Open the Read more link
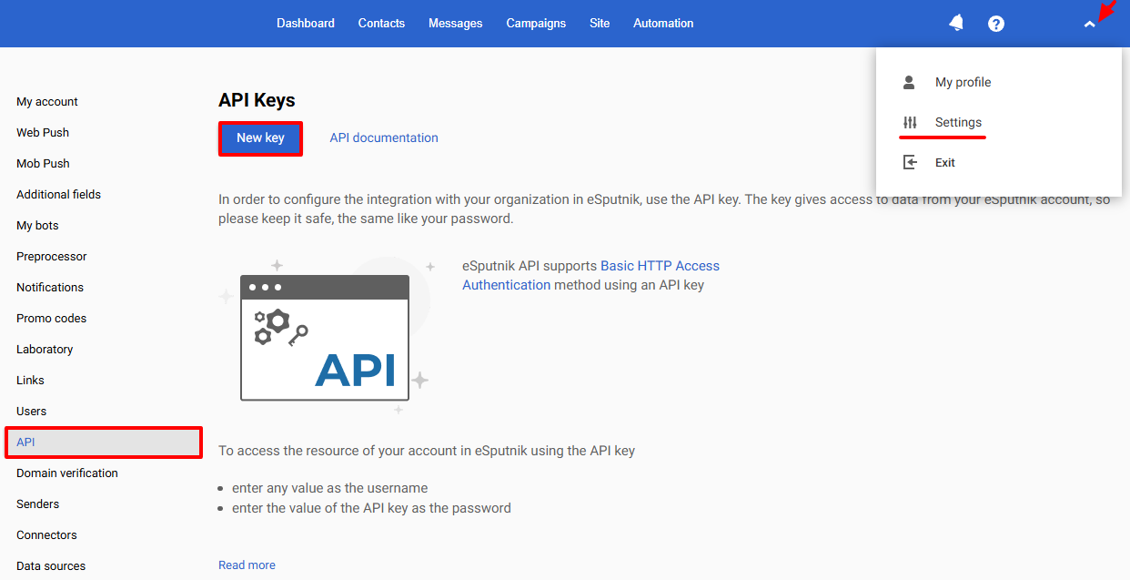This screenshot has width=1130, height=580. point(247,565)
